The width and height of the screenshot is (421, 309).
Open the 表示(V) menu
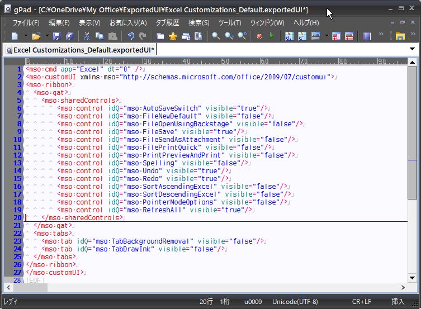point(89,22)
